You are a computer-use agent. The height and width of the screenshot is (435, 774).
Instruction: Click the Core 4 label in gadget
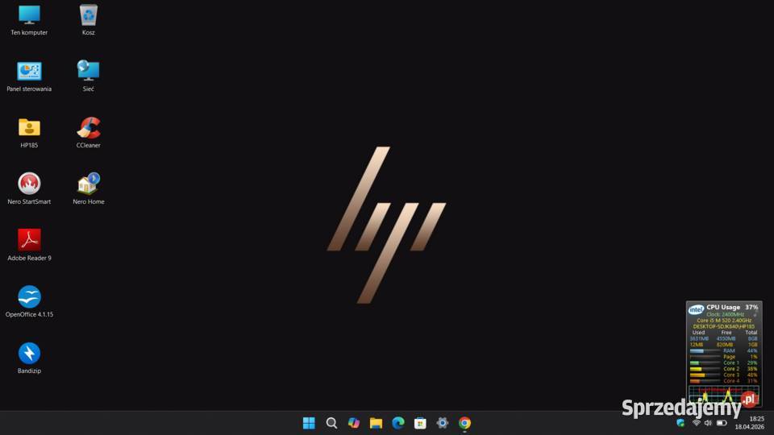pos(731,381)
